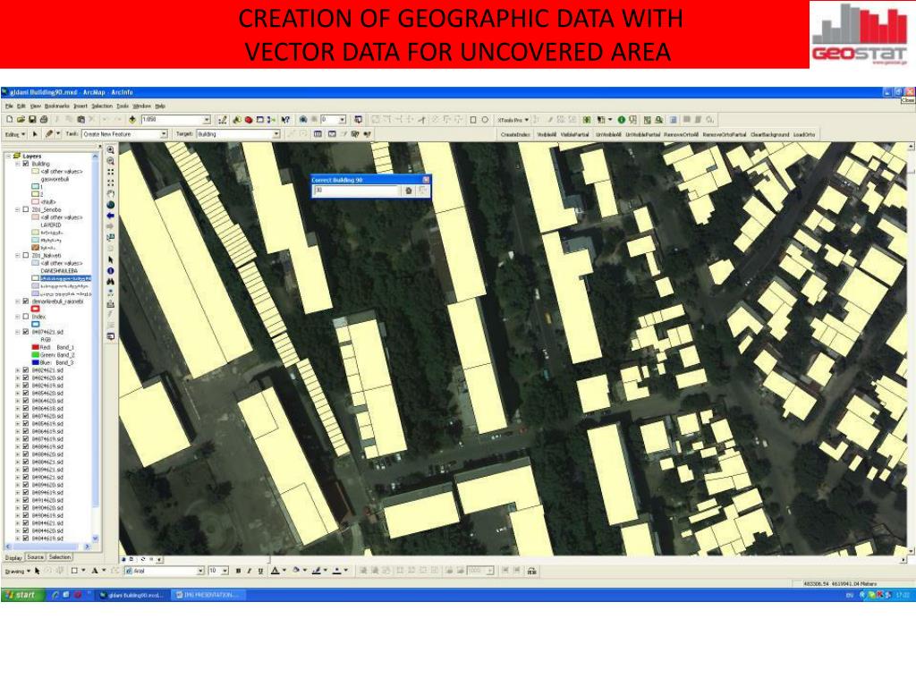The width and height of the screenshot is (916, 687).
Task: Open the map scale dropdown
Action: tap(207, 120)
